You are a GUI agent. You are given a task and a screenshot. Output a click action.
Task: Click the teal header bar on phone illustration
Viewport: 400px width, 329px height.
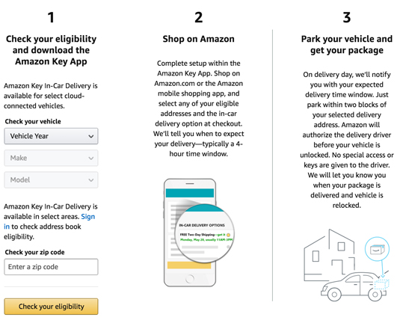[x=190, y=193]
